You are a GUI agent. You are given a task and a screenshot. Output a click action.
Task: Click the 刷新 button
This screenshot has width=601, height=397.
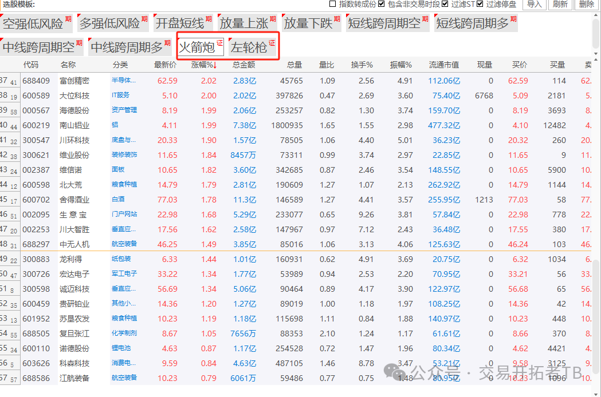pos(560,4)
